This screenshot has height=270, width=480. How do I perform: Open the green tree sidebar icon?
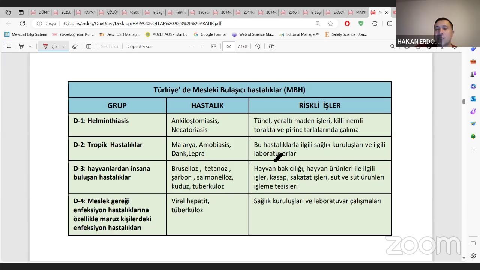473,136
